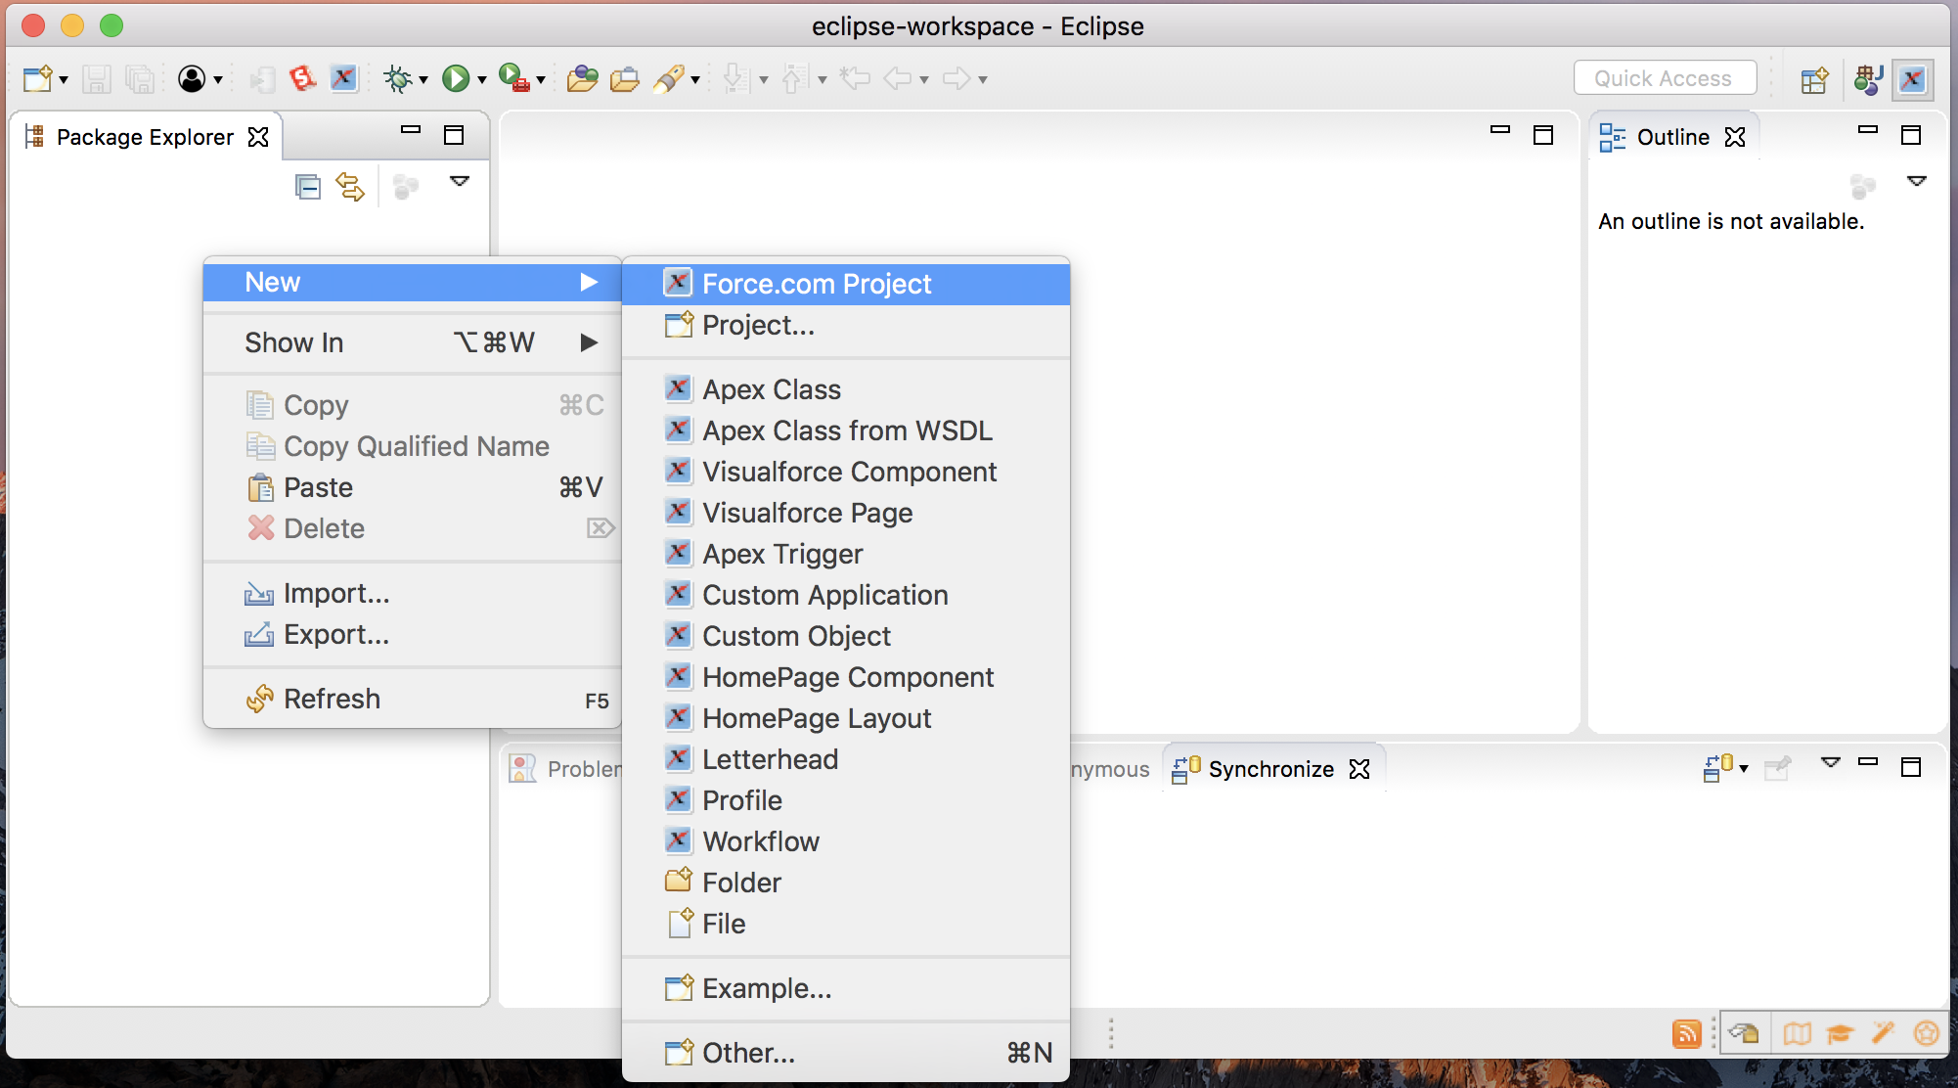
Task: Switch to the Synchronize tab
Action: [x=1269, y=769]
